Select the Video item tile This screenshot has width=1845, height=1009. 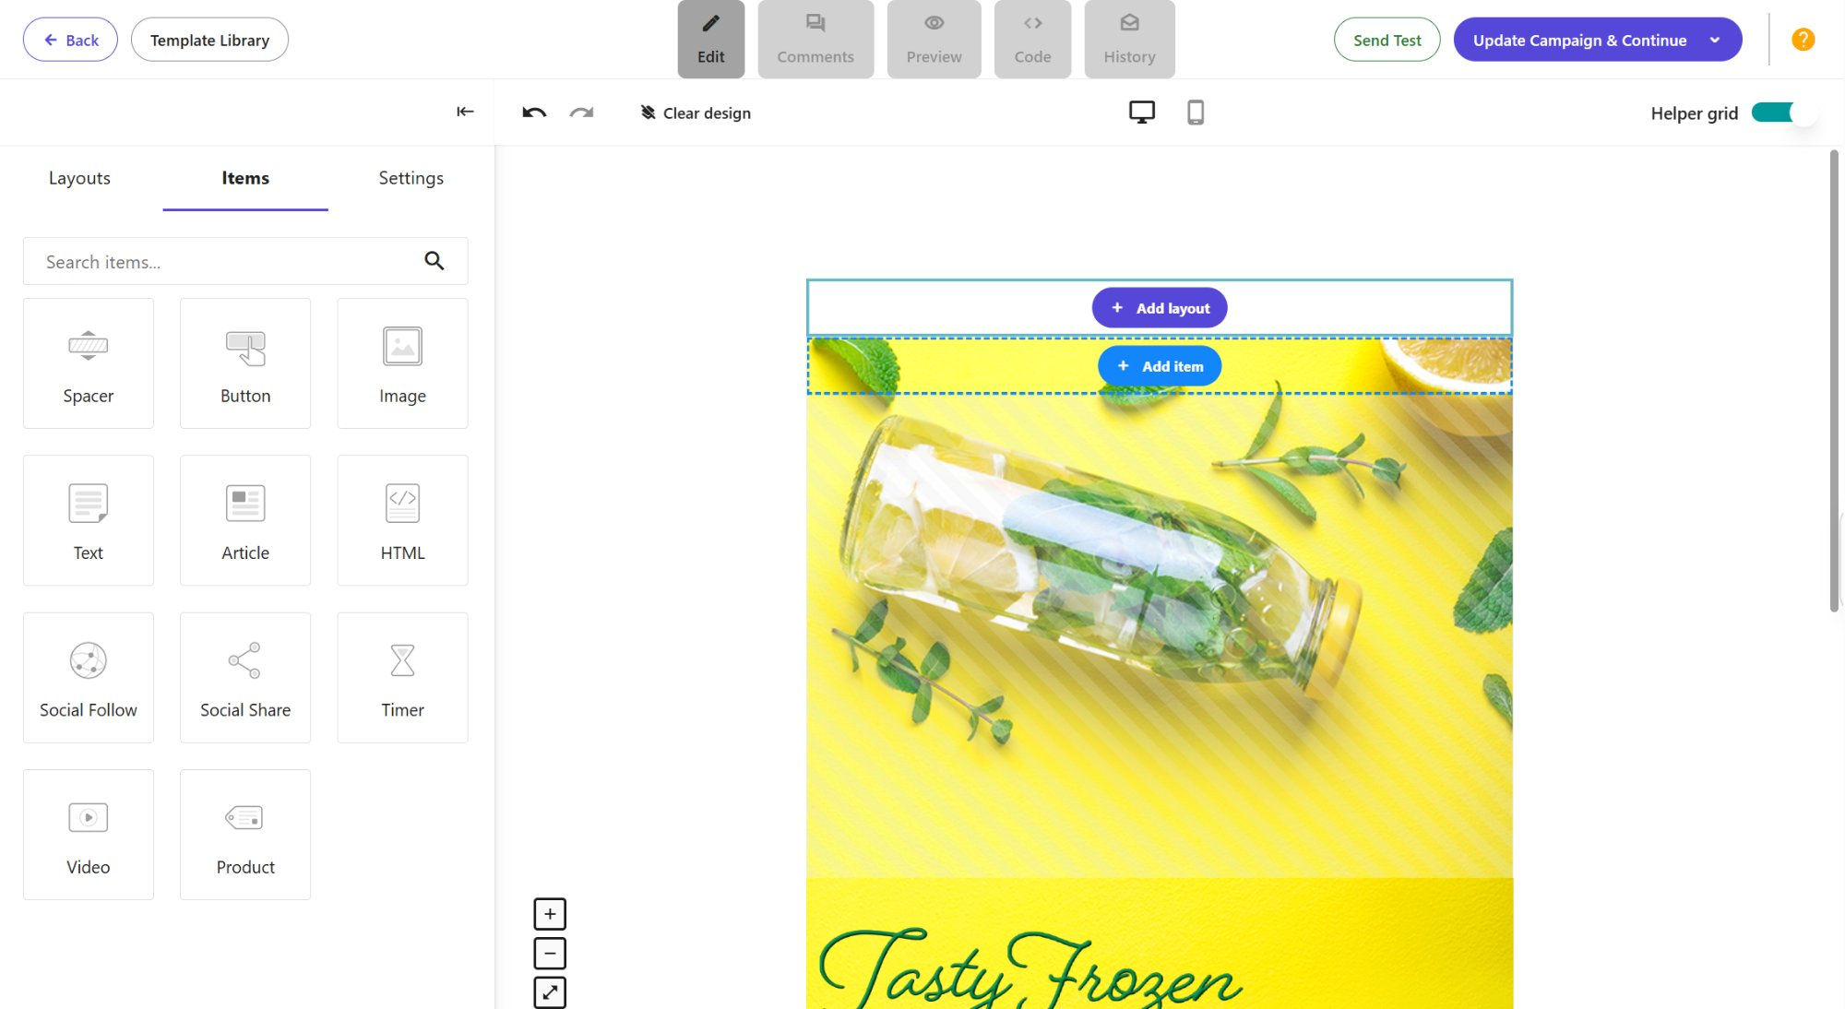click(x=89, y=835)
